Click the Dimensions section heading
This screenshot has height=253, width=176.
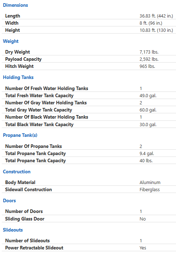(x=15, y=5)
